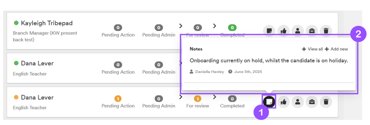The image size is (370, 125).
Task: Click thumbs-up icon in bottom Dana Lever row
Action: click(x=283, y=102)
